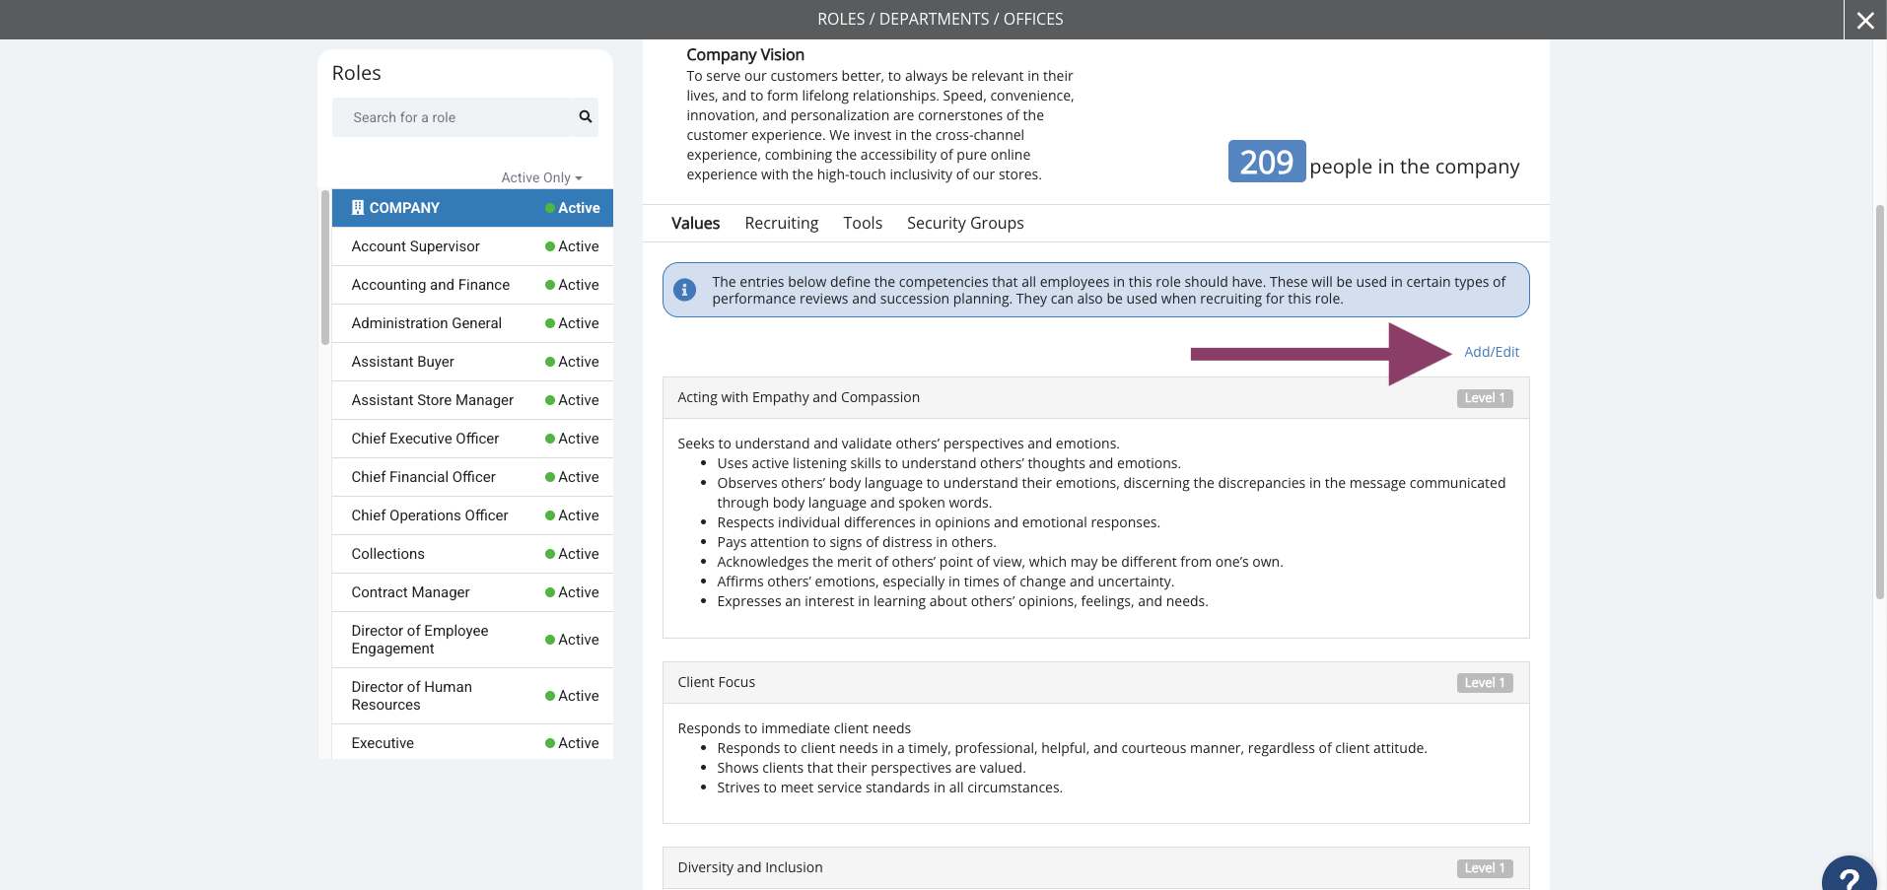The width and height of the screenshot is (1887, 890).
Task: Click the roles list scrollbar thumb
Action: click(325, 267)
